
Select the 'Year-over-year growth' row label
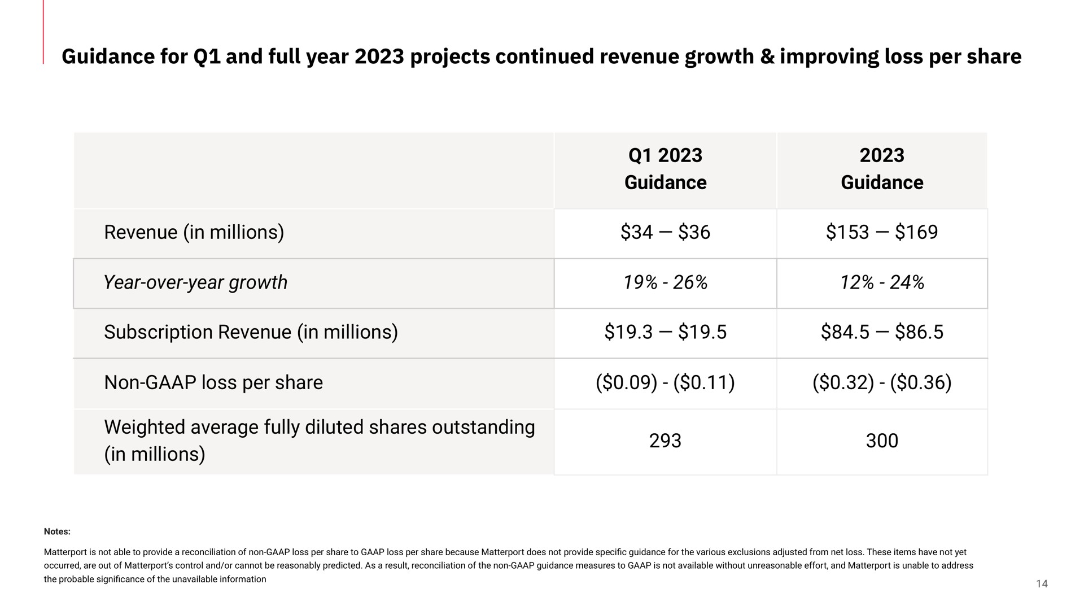tap(195, 282)
